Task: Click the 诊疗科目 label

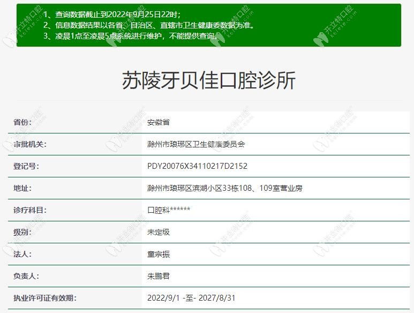Action: click(x=30, y=210)
